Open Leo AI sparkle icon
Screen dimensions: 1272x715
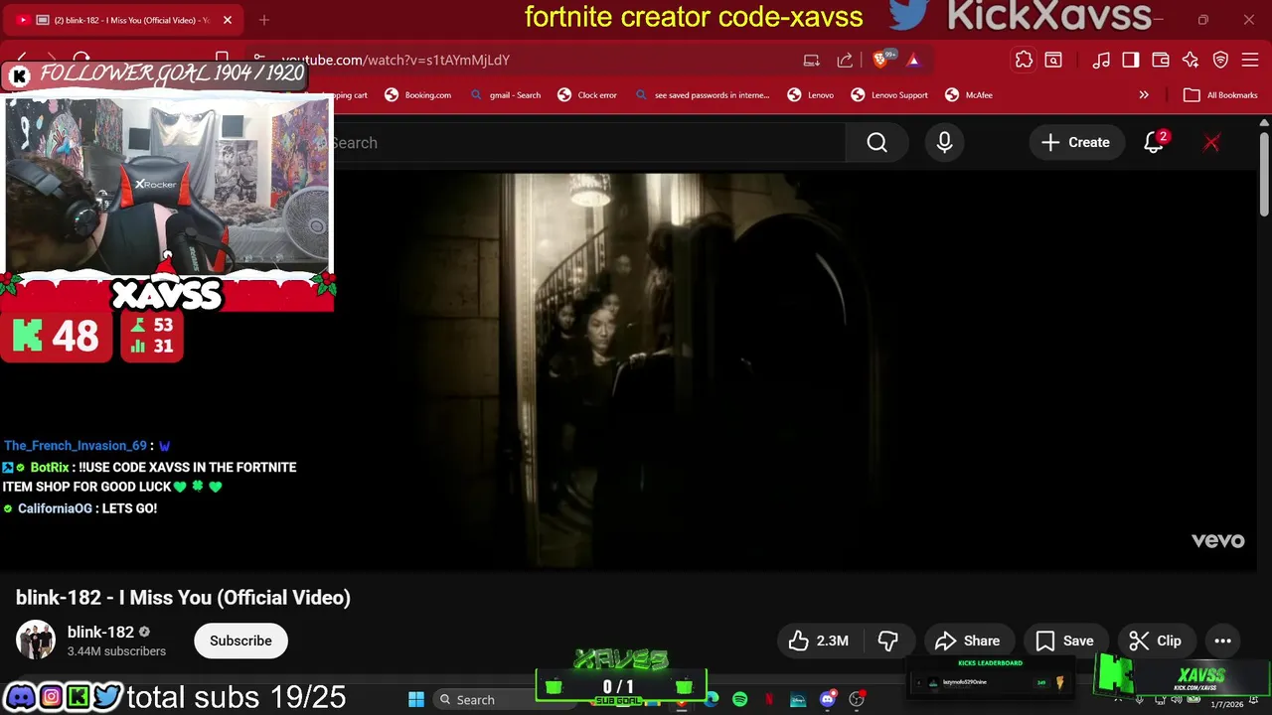pyautogui.click(x=1191, y=60)
